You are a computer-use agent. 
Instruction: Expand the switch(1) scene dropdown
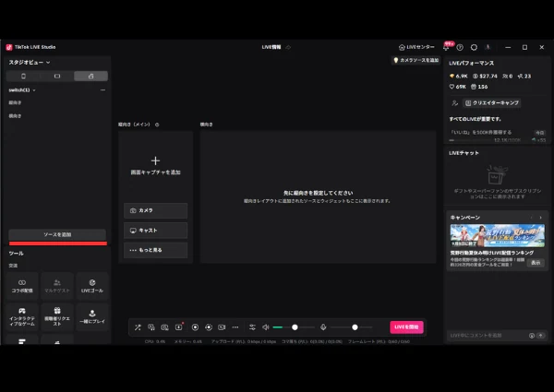point(22,90)
